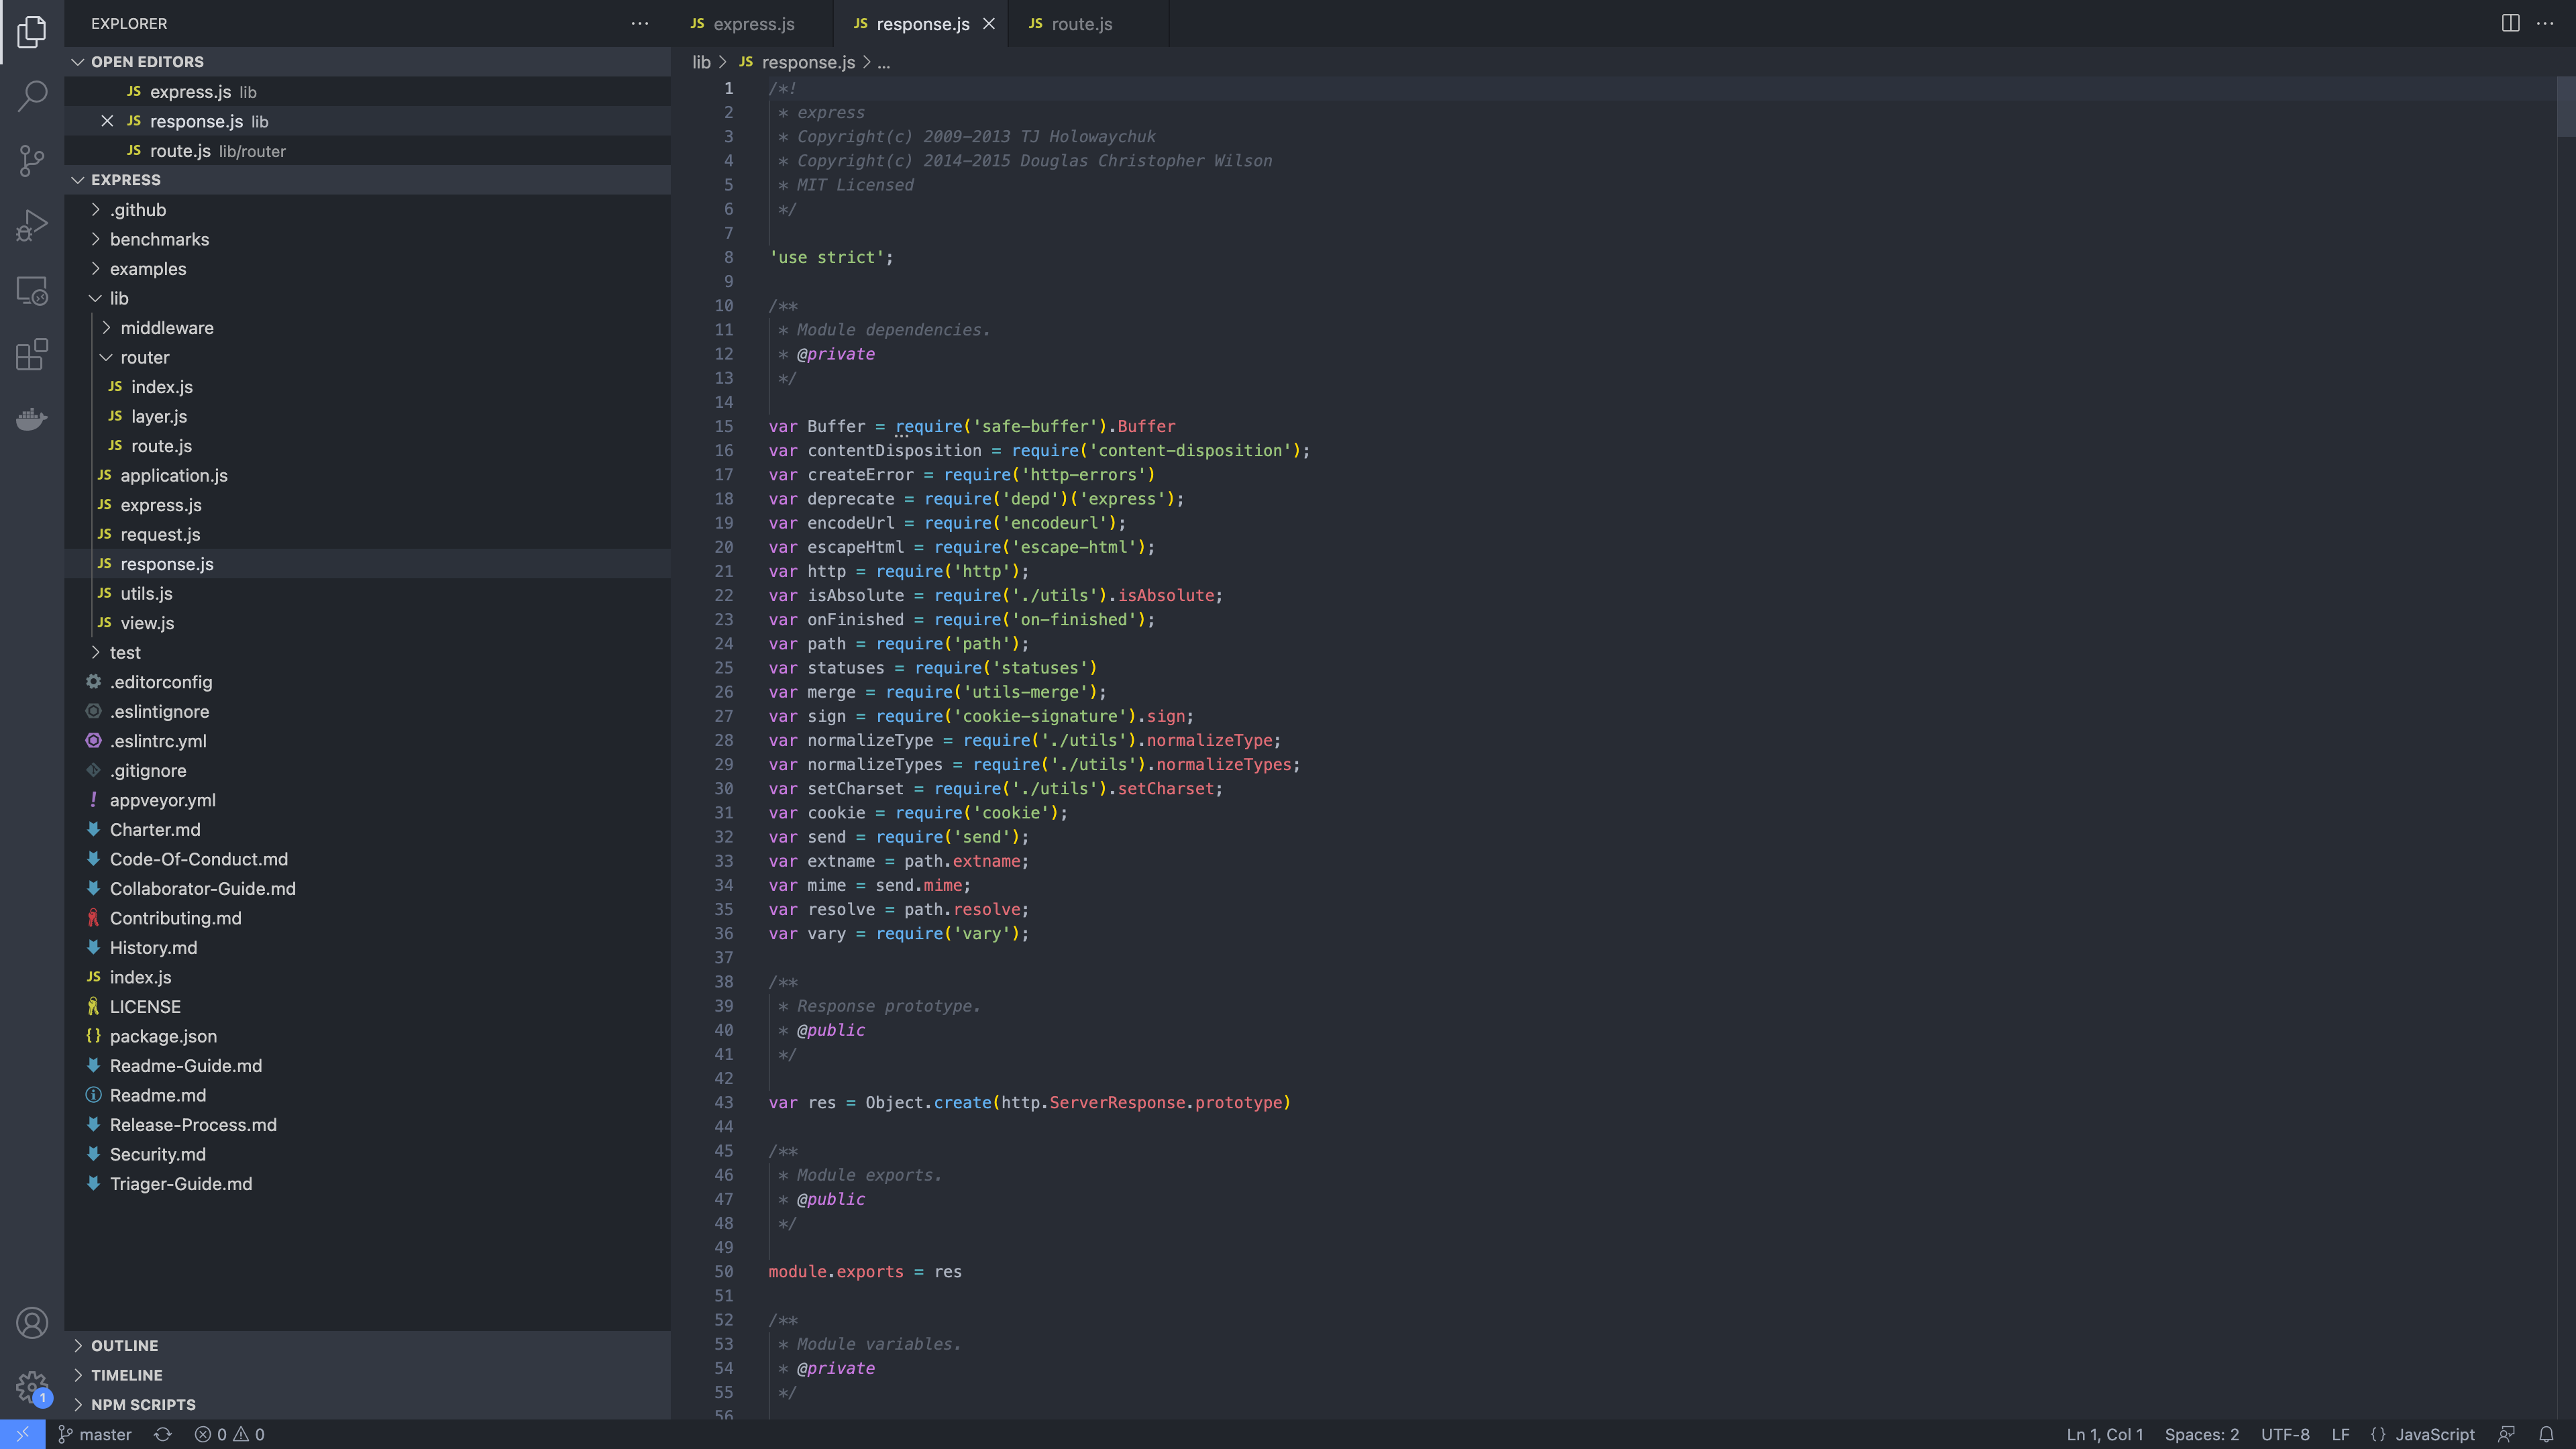Click line number 43 in gutter

(x=723, y=1102)
